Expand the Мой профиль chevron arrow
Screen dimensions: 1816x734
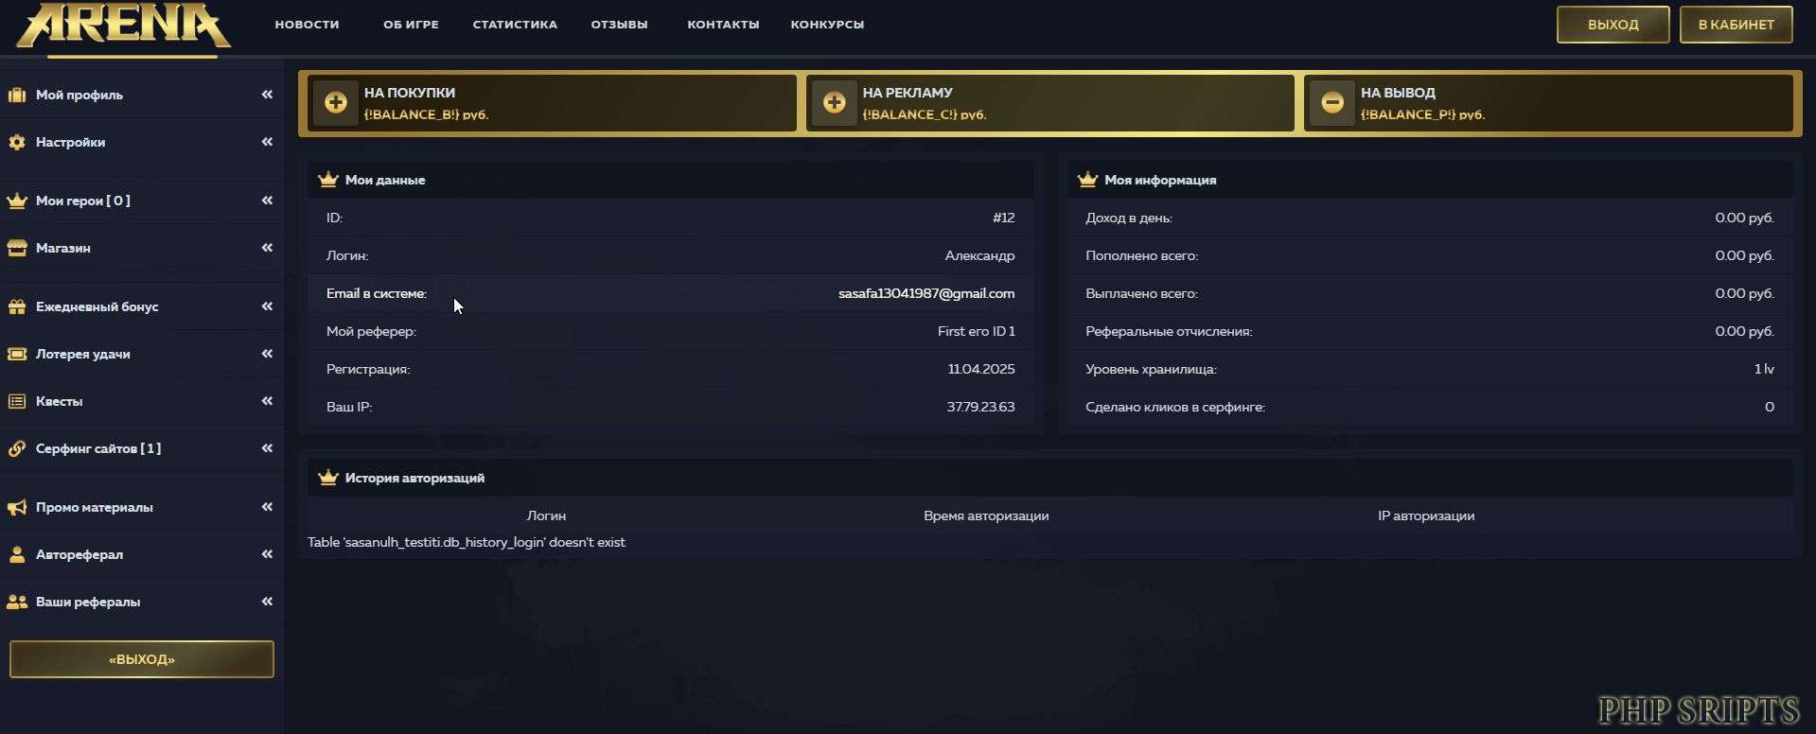pos(267,95)
